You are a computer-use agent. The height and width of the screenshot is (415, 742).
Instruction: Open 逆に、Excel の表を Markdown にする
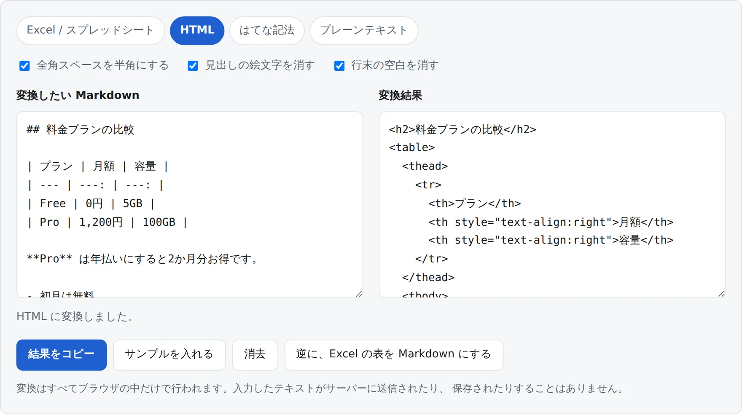tap(394, 355)
